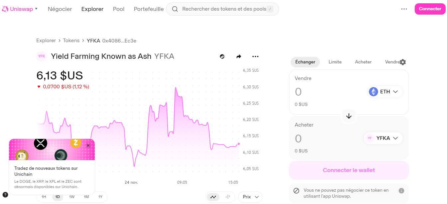447x204 pixels.
Task: Click the swap direction down arrow
Action: point(349,116)
